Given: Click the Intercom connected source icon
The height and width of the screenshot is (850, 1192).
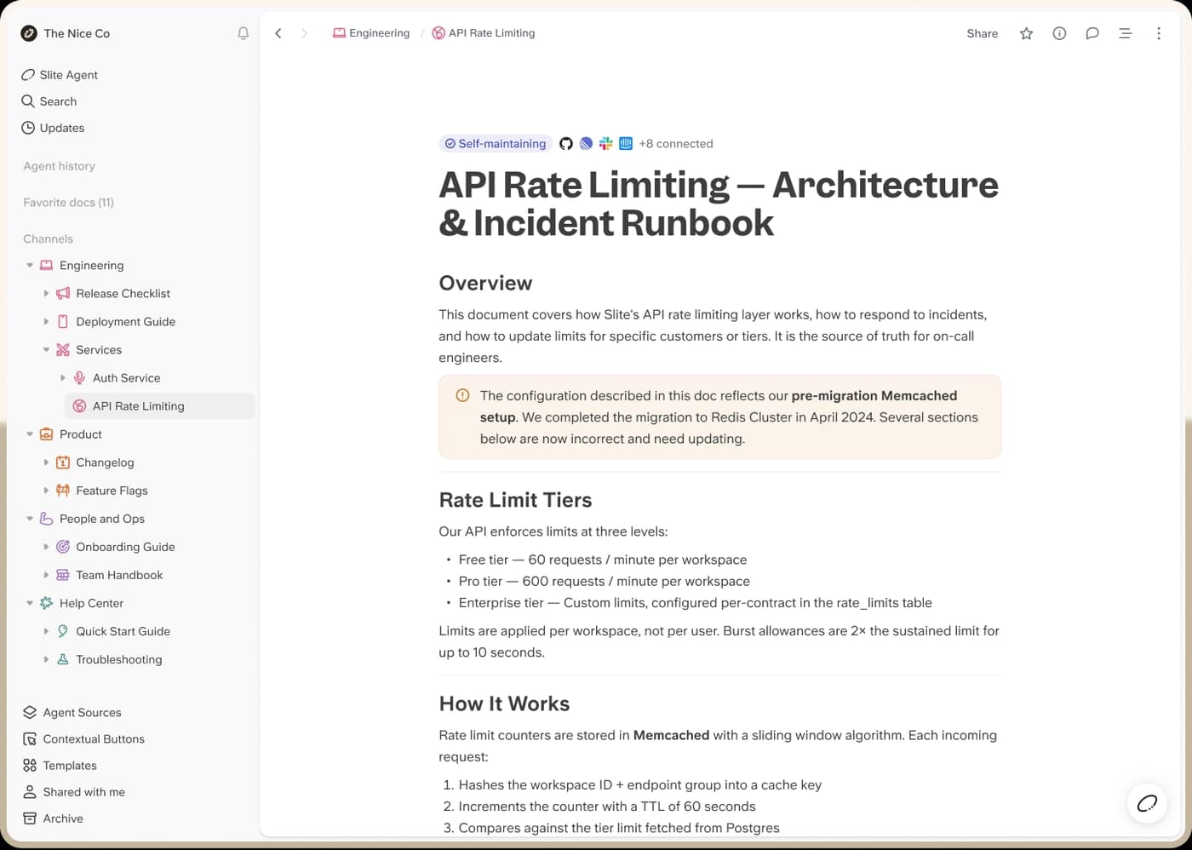Looking at the screenshot, I should (626, 143).
